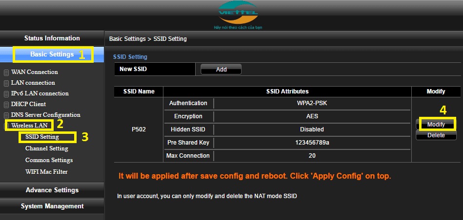This screenshot has width=463, height=220.
Task: Select the Basic Settings menu header
Action: (52, 55)
